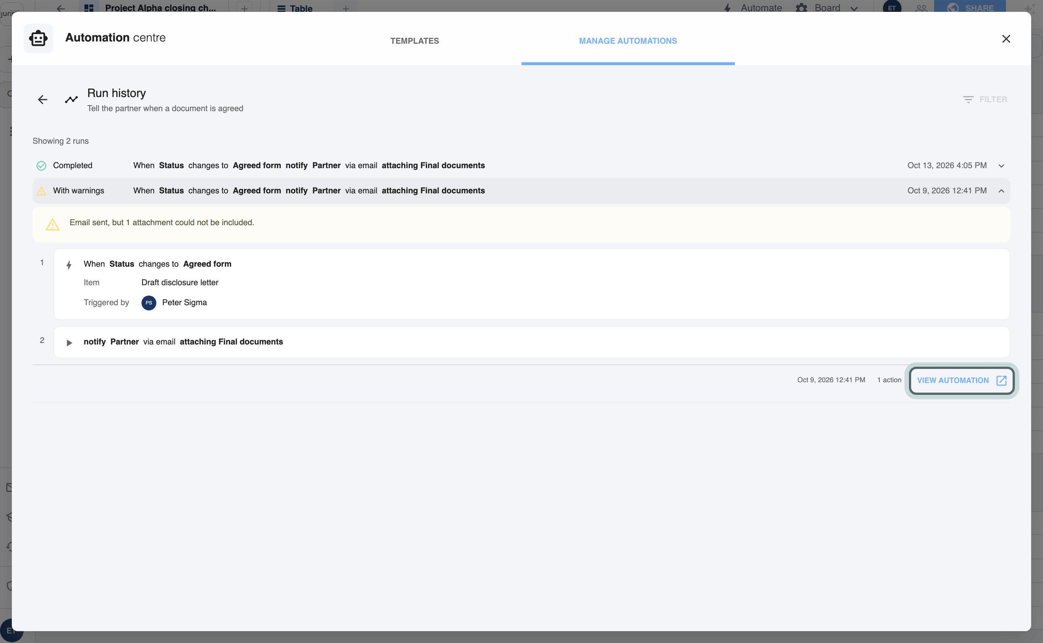Click the email sent attachment warning message
The height and width of the screenshot is (643, 1043).
161,222
